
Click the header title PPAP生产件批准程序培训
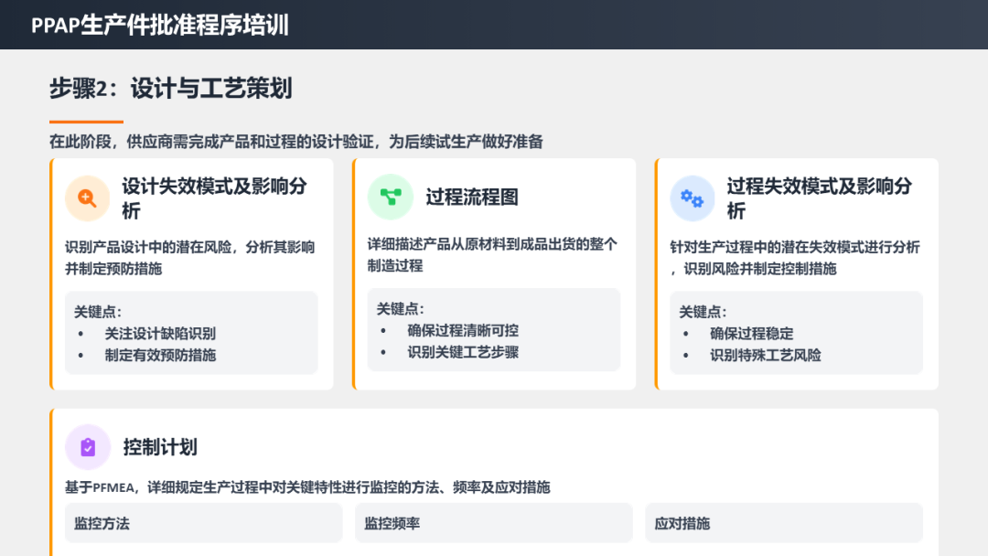coord(160,25)
